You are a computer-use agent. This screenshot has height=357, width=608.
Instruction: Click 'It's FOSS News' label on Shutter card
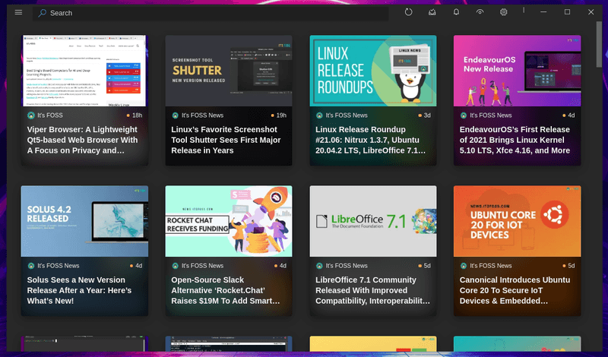pyautogui.click(x=202, y=115)
